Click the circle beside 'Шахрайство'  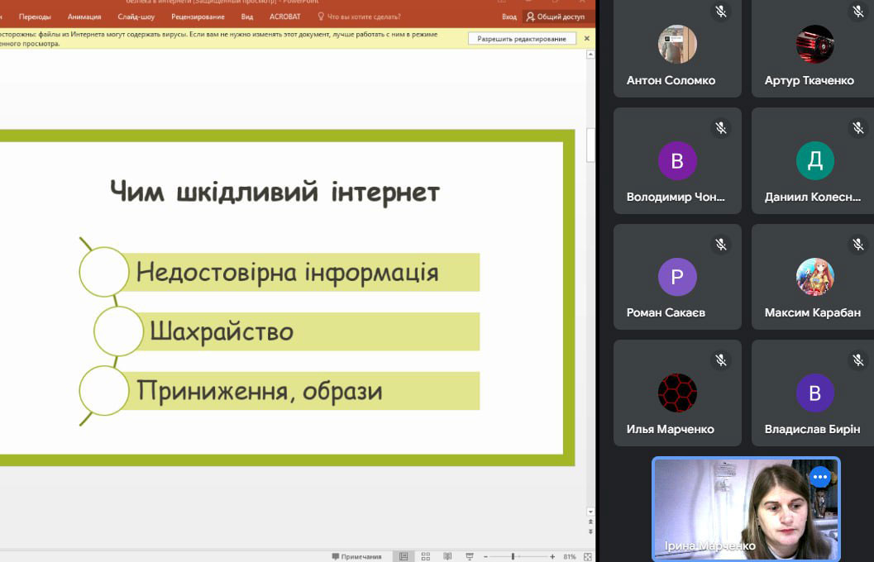pos(118,331)
